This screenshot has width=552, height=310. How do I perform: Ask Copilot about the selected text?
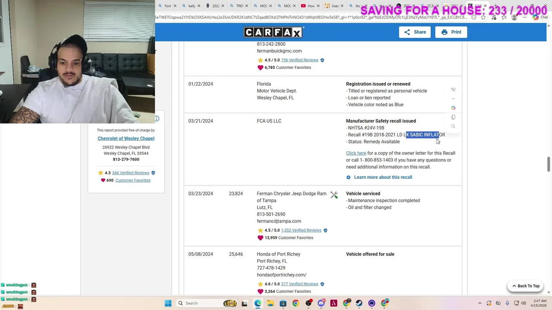[x=453, y=108]
